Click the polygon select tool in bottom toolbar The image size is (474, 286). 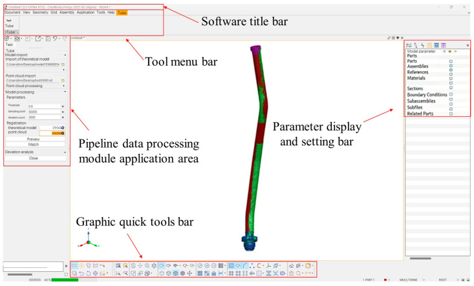pos(95,266)
